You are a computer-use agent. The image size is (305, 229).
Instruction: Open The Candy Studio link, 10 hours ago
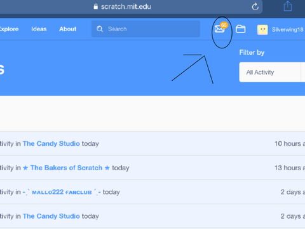click(x=51, y=144)
